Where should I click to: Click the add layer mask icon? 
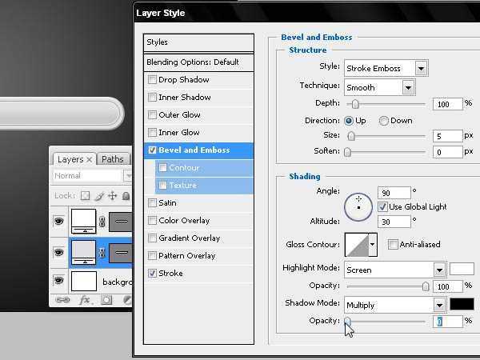coord(106,300)
